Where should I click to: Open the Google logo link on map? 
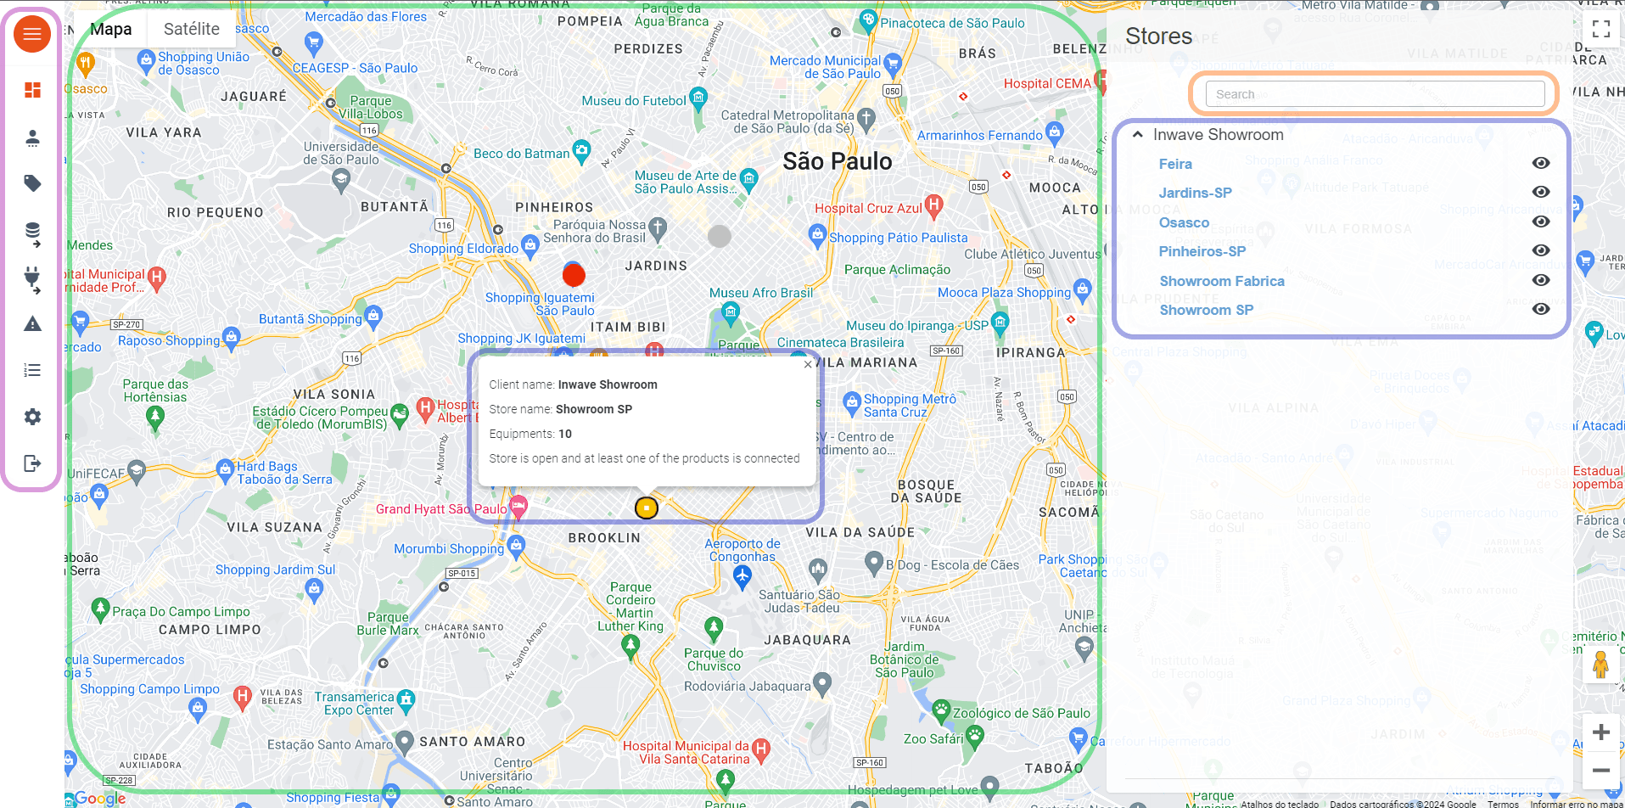(100, 798)
